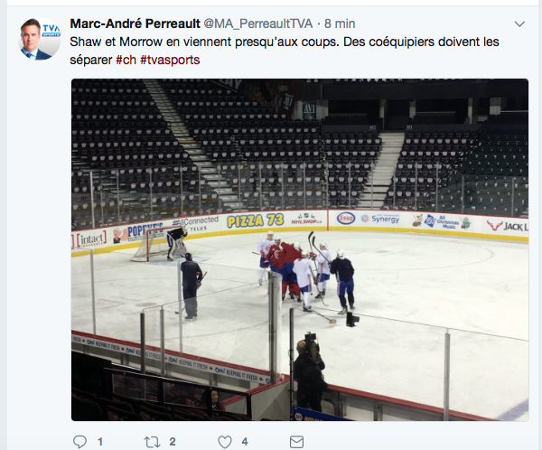The image size is (542, 450).
Task: Click the Synergy rink board ad in photo
Action: [x=385, y=219]
